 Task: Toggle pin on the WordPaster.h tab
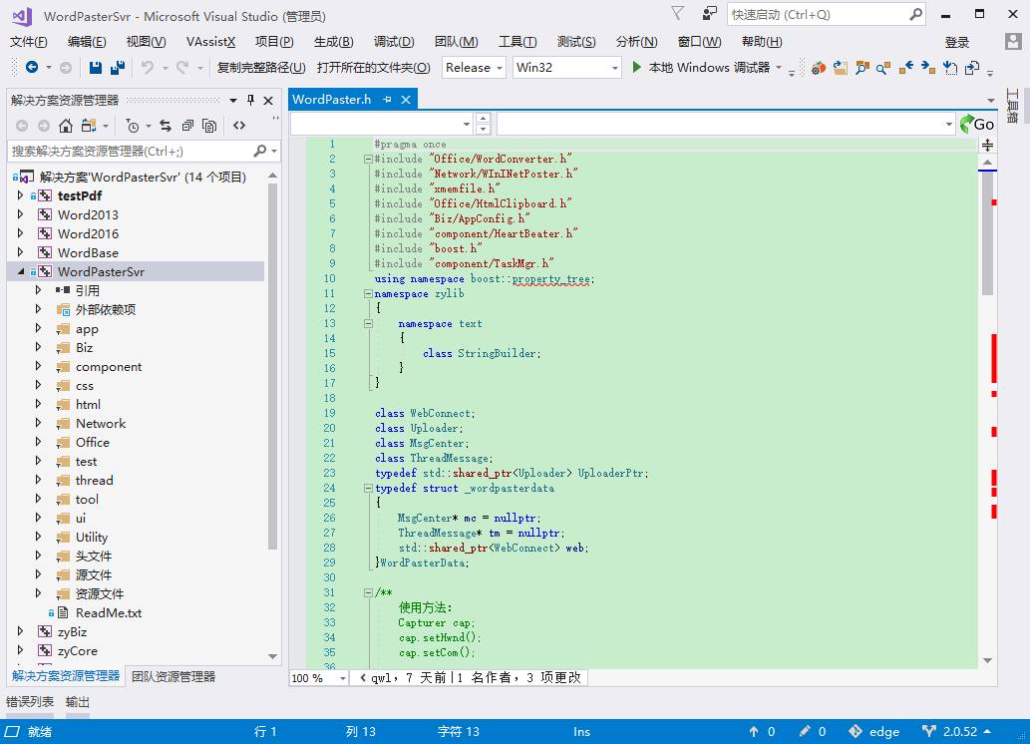pyautogui.click(x=387, y=100)
